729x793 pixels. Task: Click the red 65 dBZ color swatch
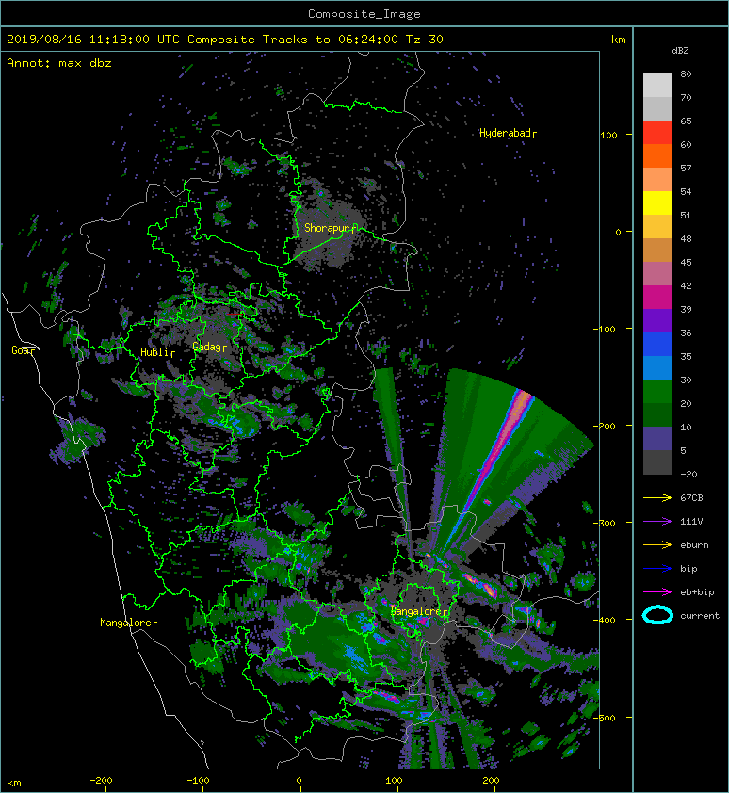[657, 132]
